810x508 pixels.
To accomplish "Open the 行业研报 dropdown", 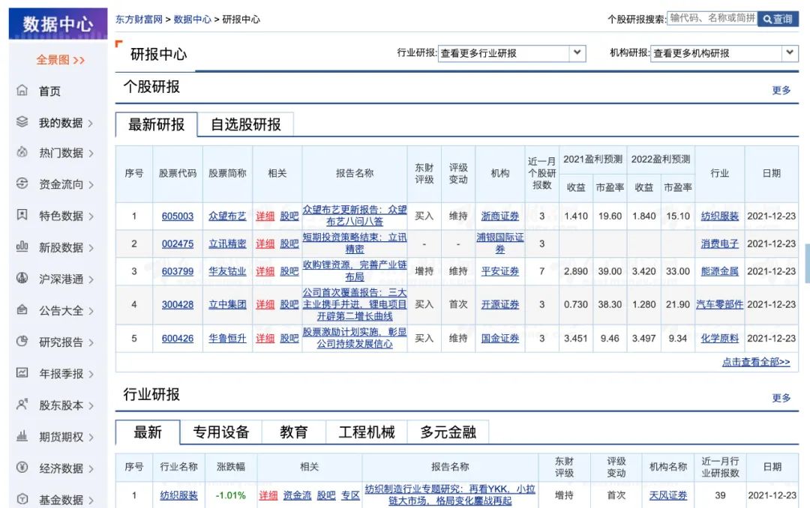I will click(x=511, y=53).
